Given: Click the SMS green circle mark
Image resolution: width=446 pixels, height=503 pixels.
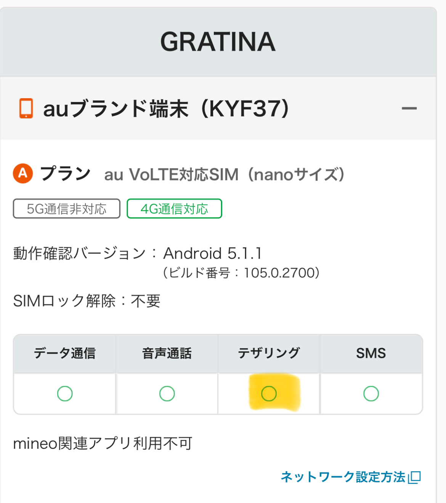Looking at the screenshot, I should pyautogui.click(x=371, y=393).
